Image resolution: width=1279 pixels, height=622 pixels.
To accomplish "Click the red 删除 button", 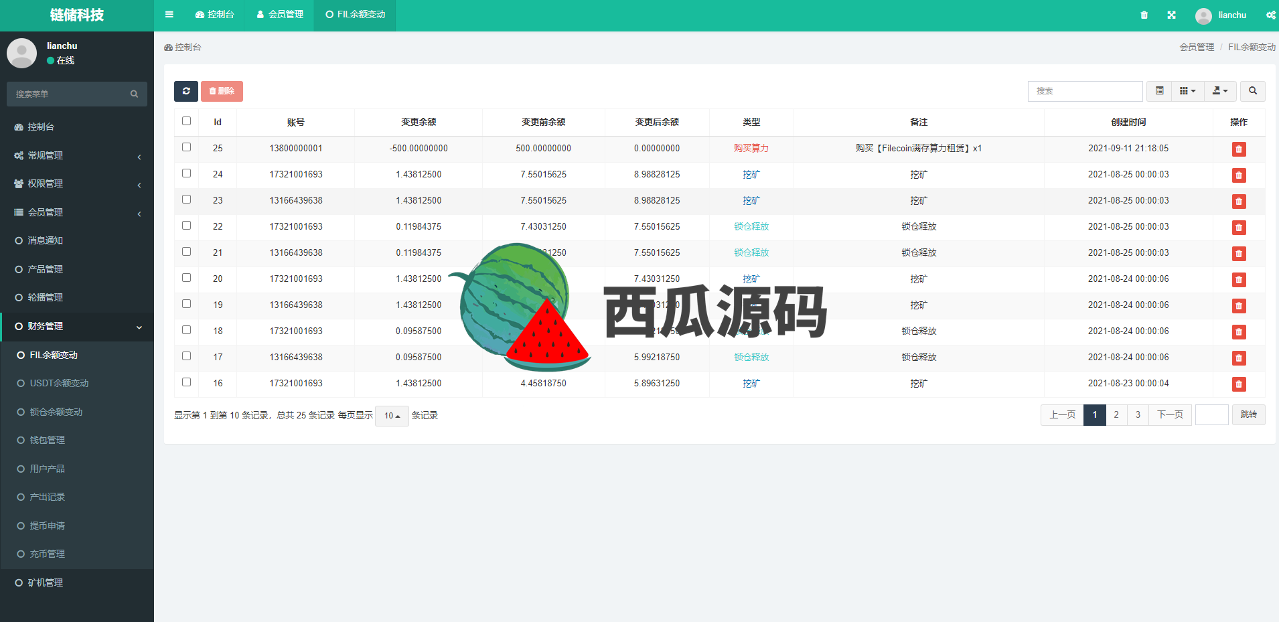I will tap(222, 91).
